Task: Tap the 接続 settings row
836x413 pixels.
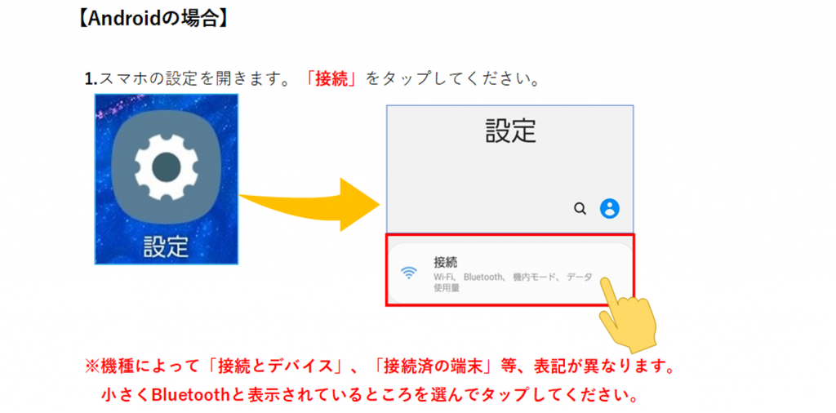Action: coord(510,270)
